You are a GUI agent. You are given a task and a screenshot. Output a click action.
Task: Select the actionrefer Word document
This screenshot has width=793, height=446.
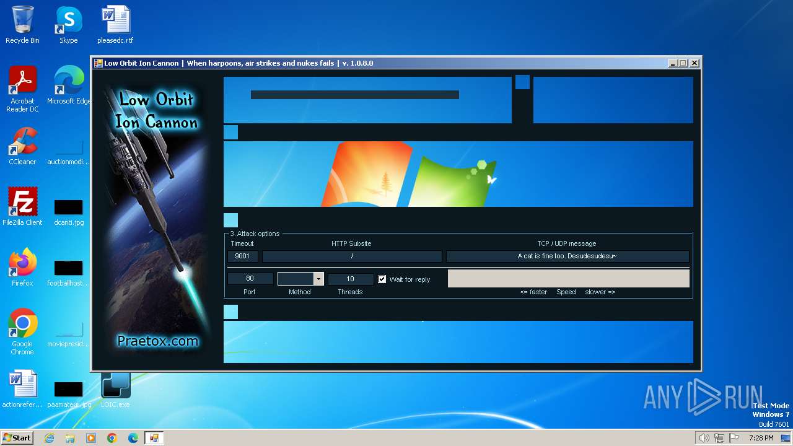[22, 389]
